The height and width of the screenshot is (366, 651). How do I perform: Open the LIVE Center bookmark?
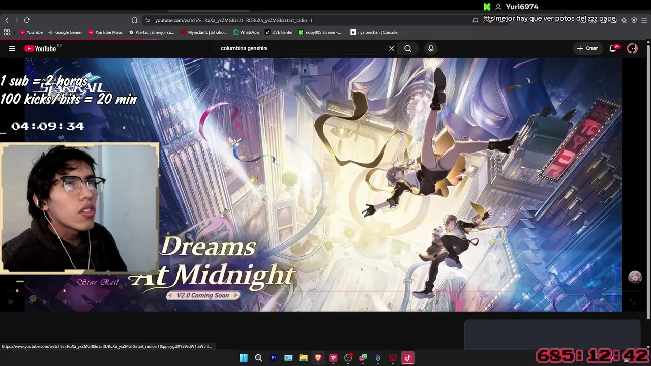tap(279, 32)
